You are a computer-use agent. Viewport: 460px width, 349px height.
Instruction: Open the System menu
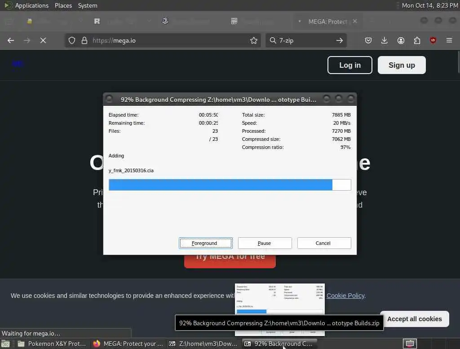click(x=88, y=5)
